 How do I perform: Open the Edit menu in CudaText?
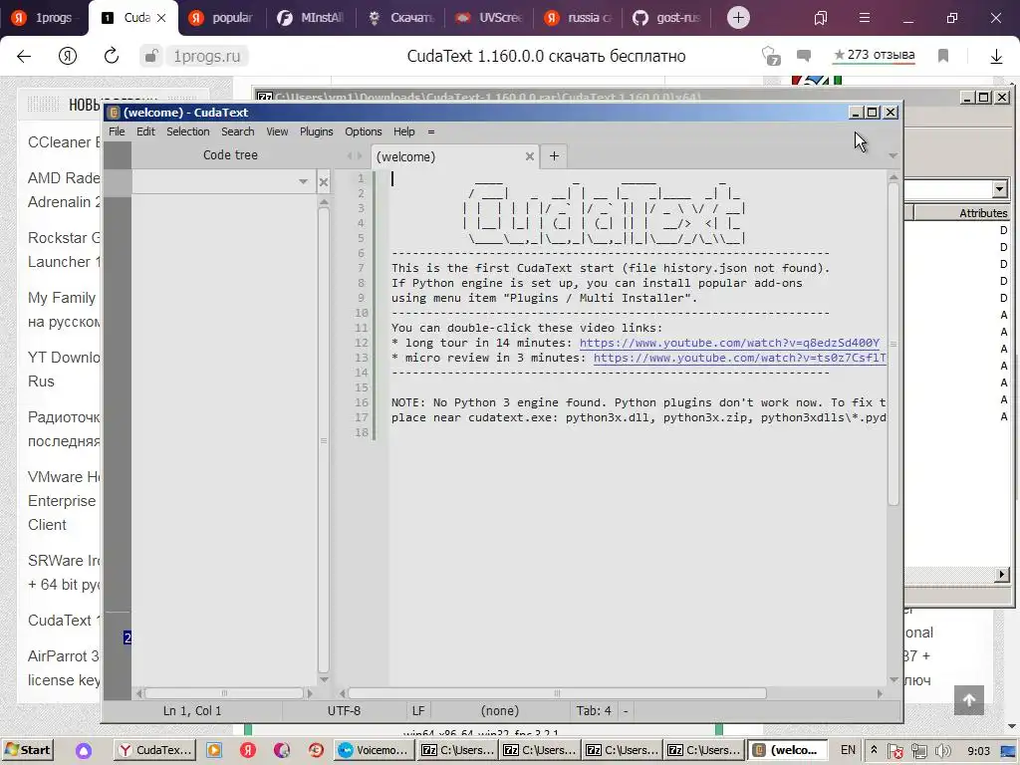145,131
